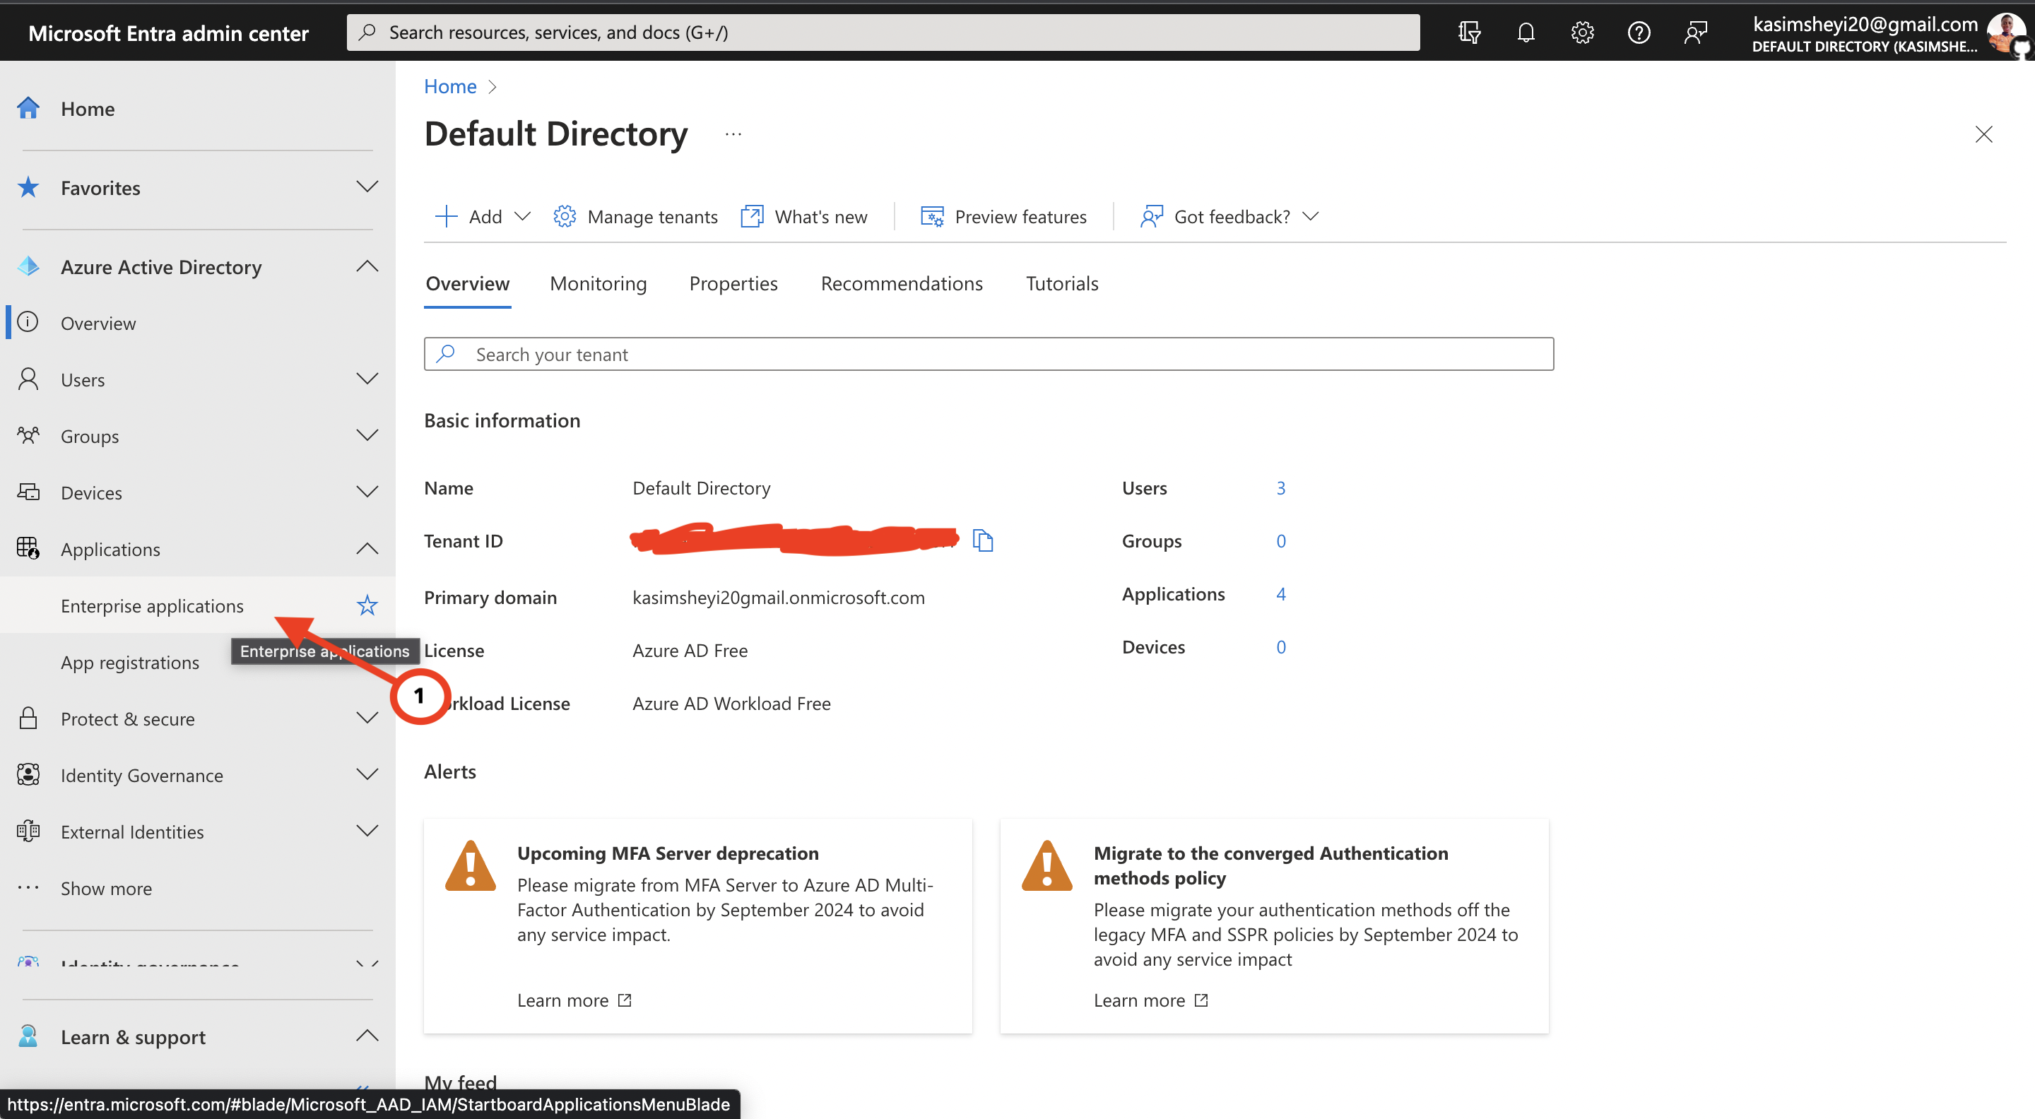Open the portal settings gear icon
Screen dimensions: 2035x1119
coord(1581,32)
